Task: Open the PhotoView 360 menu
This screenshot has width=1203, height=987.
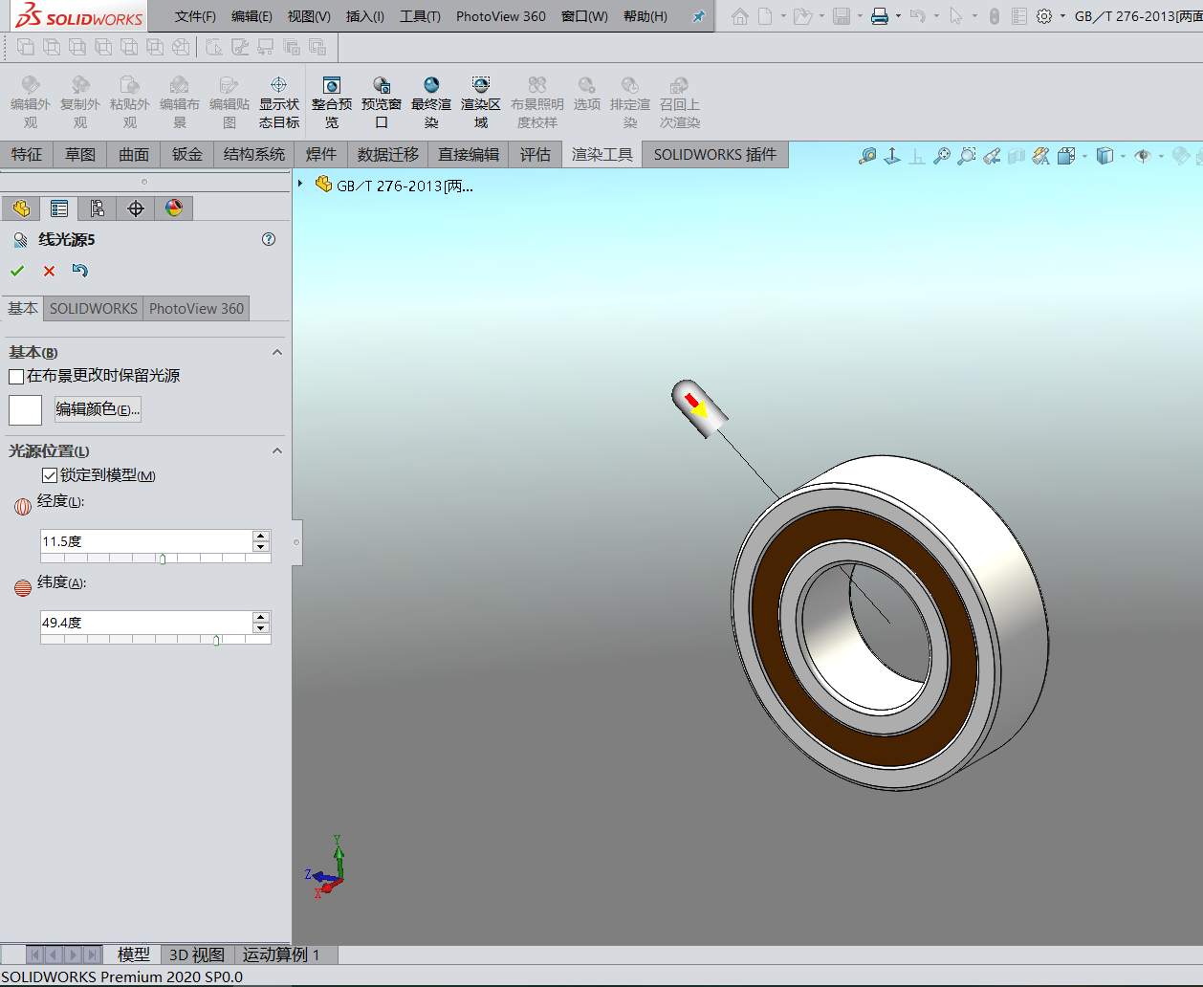Action: [x=500, y=15]
